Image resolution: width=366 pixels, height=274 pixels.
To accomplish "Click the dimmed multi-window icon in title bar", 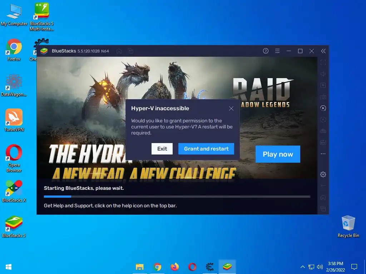I will click(x=131, y=51).
